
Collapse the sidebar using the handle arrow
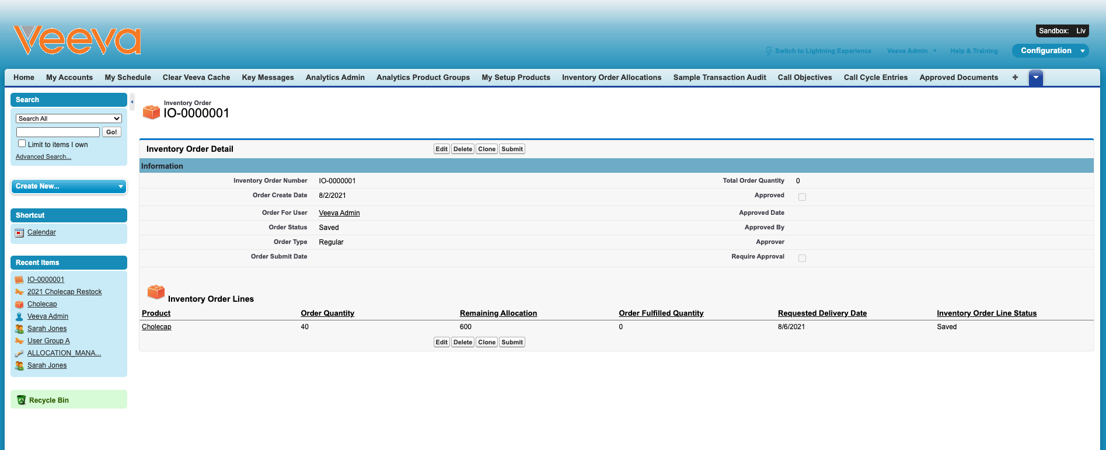pyautogui.click(x=132, y=102)
